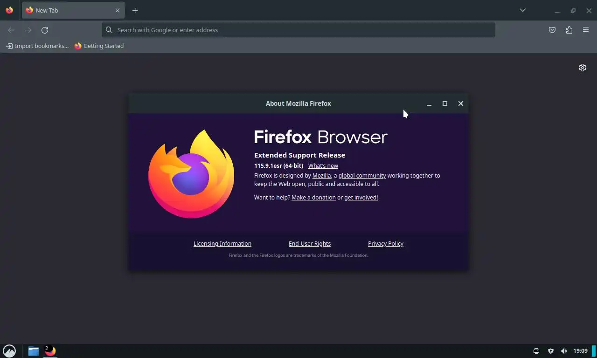Minimize the main Firefox browser window
Viewport: 597px width, 358px height.
pyautogui.click(x=557, y=10)
